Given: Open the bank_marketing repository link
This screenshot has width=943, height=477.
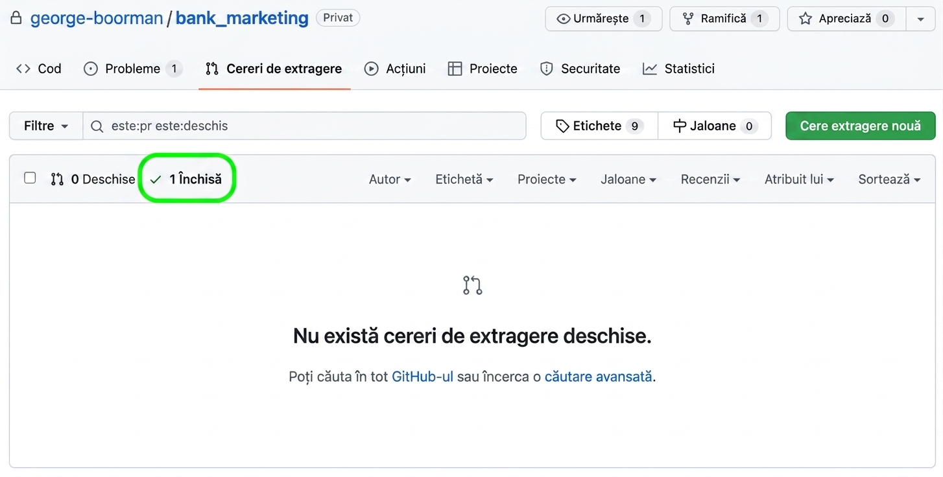Looking at the screenshot, I should click(242, 18).
